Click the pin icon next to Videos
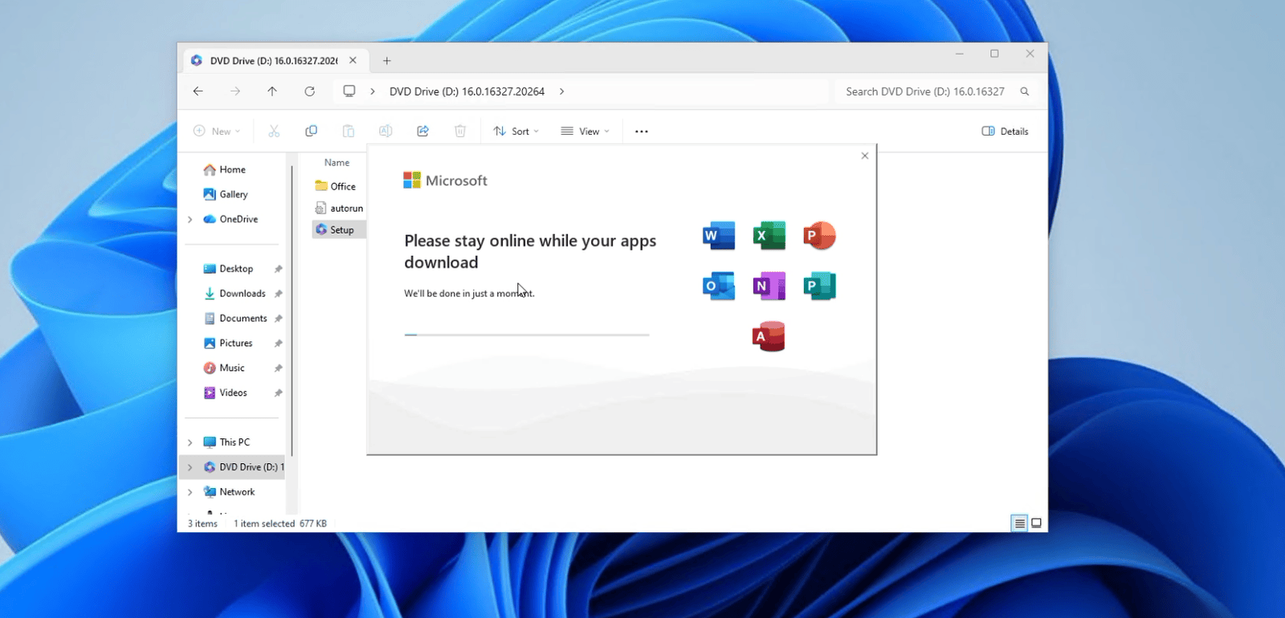 [278, 393]
